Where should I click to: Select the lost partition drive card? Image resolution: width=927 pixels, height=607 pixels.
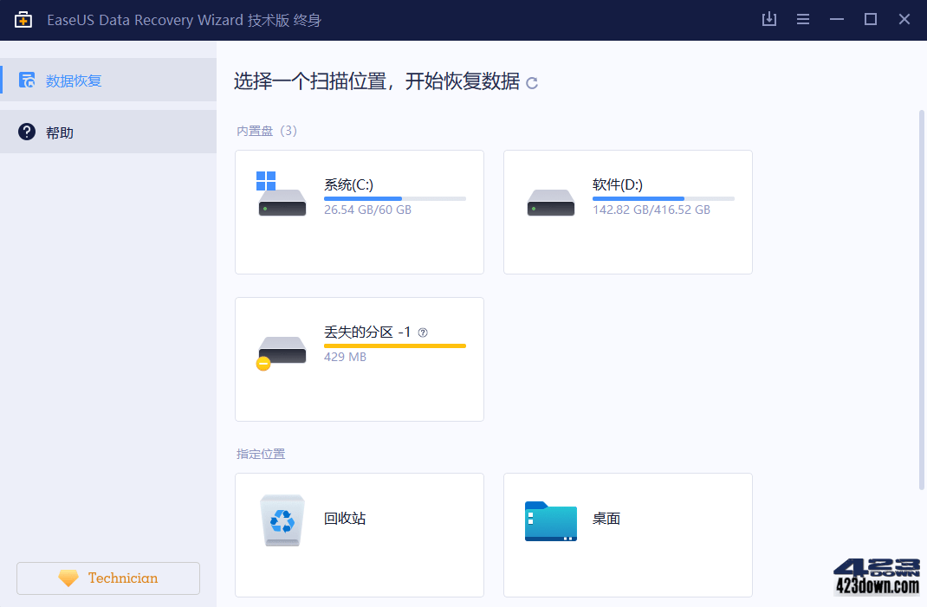359,359
